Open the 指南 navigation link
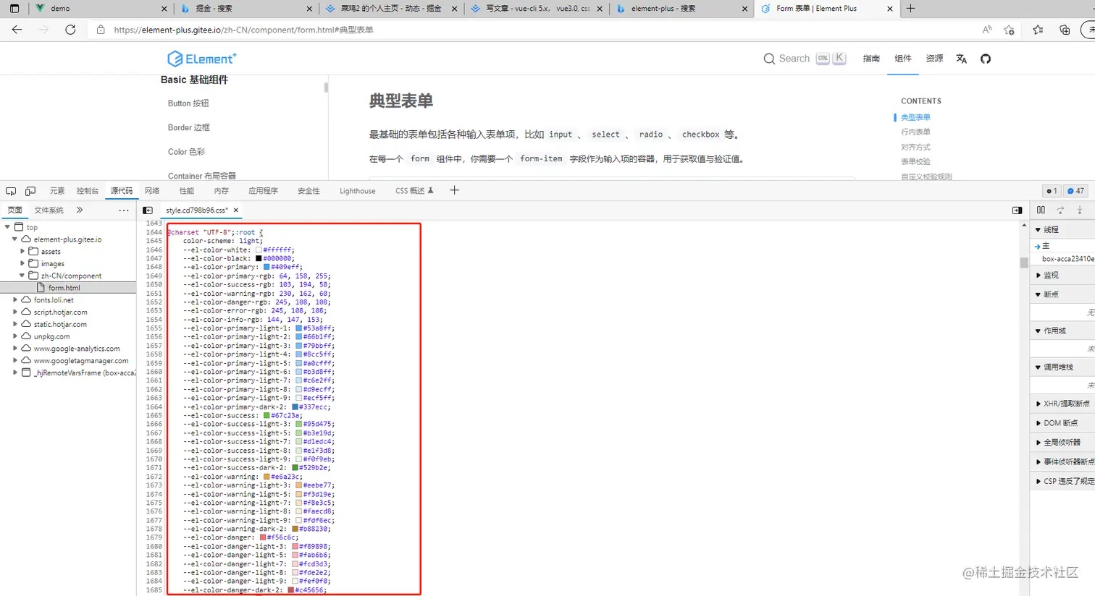1095x596 pixels. [x=871, y=59]
